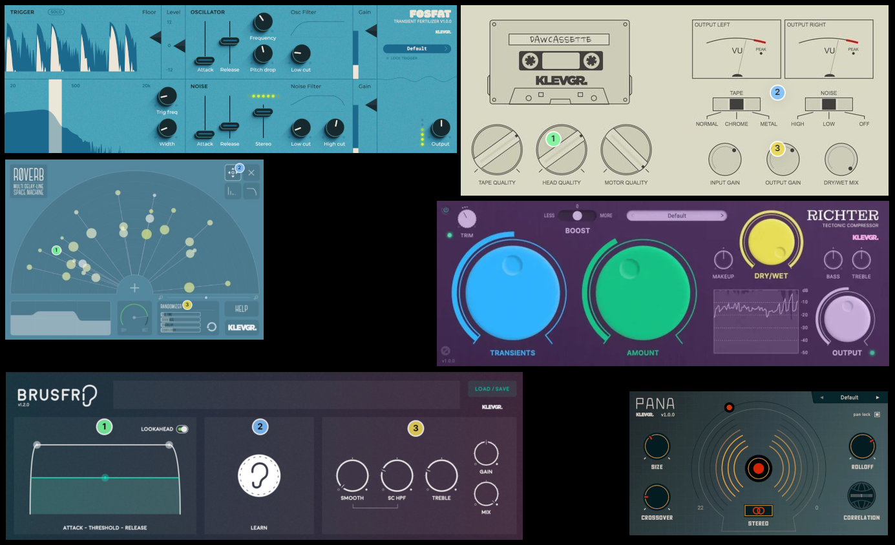Click the Randomizer refresh icon in Roverb
This screenshot has height=545, width=895.
[x=211, y=326]
